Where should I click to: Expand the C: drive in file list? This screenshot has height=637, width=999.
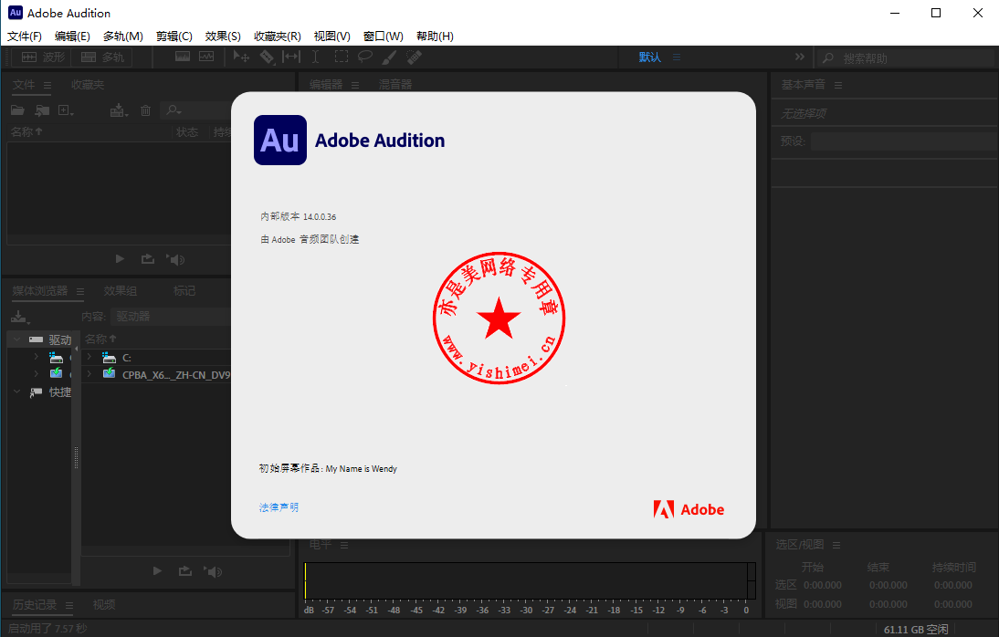pos(89,357)
